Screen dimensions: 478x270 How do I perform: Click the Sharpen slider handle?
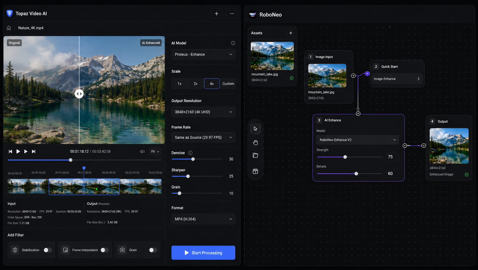pyautogui.click(x=188, y=176)
